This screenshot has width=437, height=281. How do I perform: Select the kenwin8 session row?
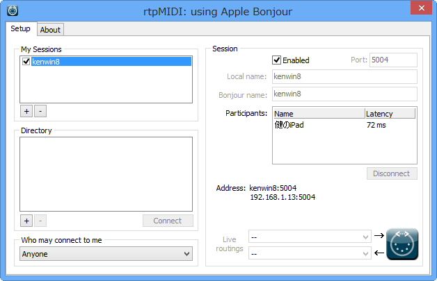point(111,62)
